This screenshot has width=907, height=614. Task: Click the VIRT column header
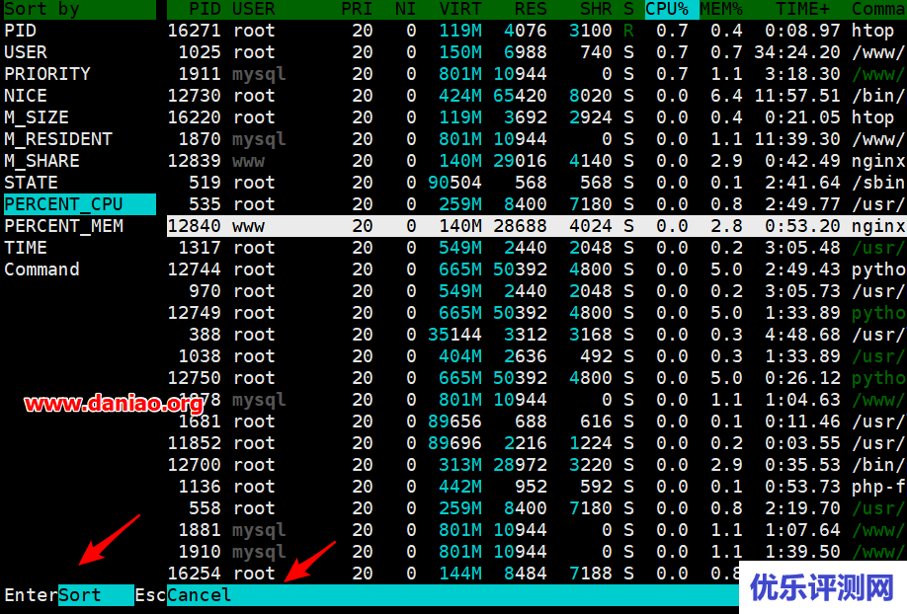[x=460, y=9]
